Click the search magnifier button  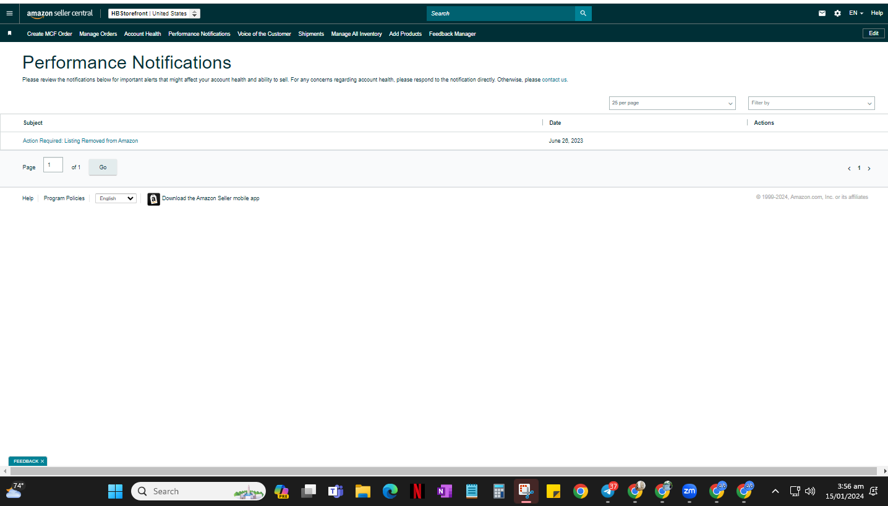[583, 14]
